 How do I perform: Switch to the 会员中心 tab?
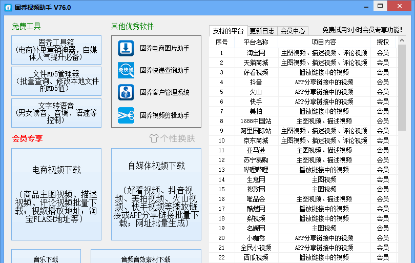(293, 31)
